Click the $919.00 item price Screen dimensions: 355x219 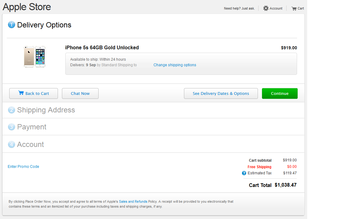point(289,48)
